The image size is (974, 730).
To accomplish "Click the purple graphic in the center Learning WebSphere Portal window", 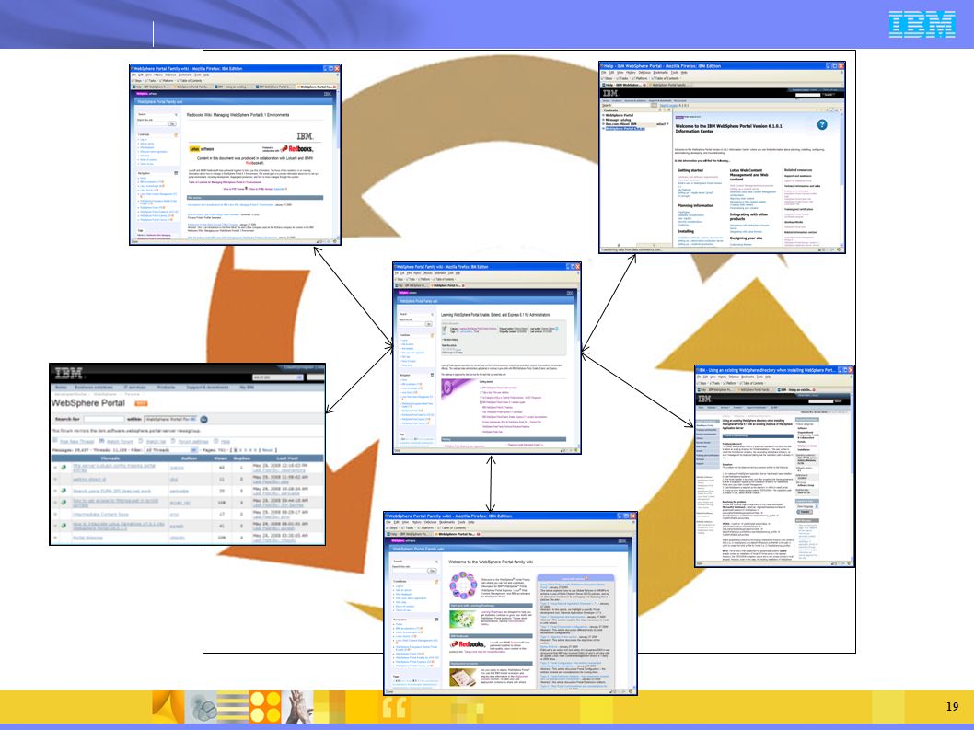I will coord(458,389).
